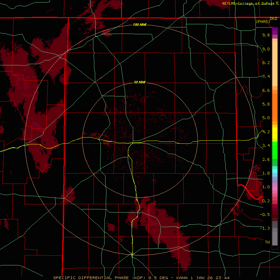
Task: Select the 1.8 legend value
Action: (x=266, y=173)
